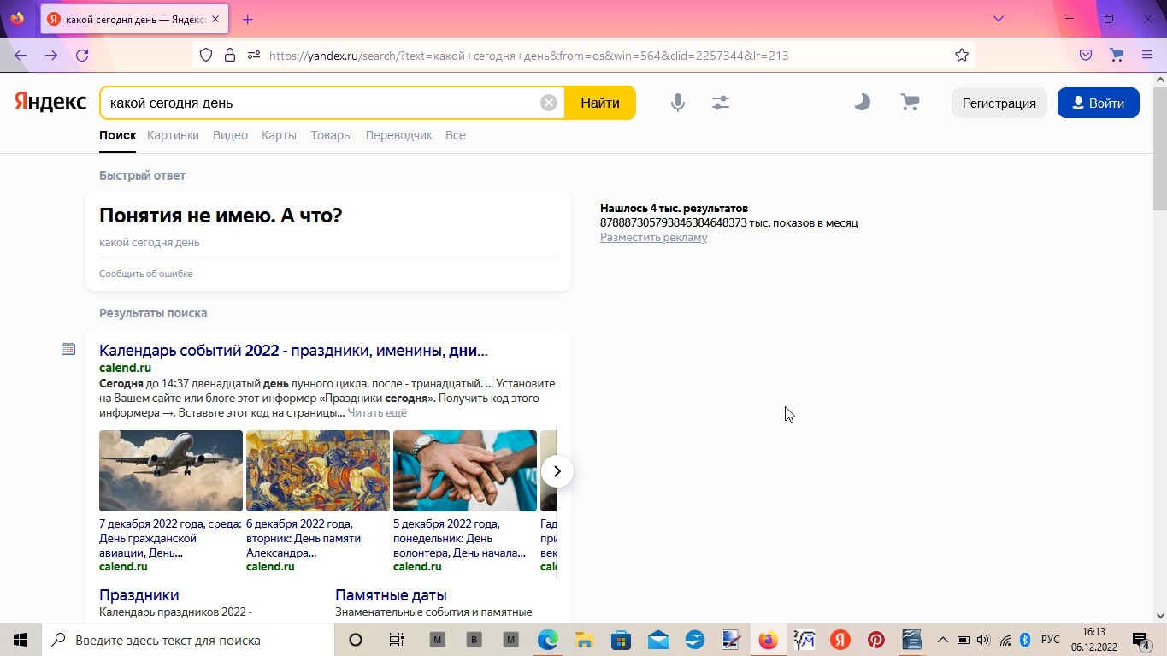
Task: Click the Yandex logo
Action: point(50,103)
